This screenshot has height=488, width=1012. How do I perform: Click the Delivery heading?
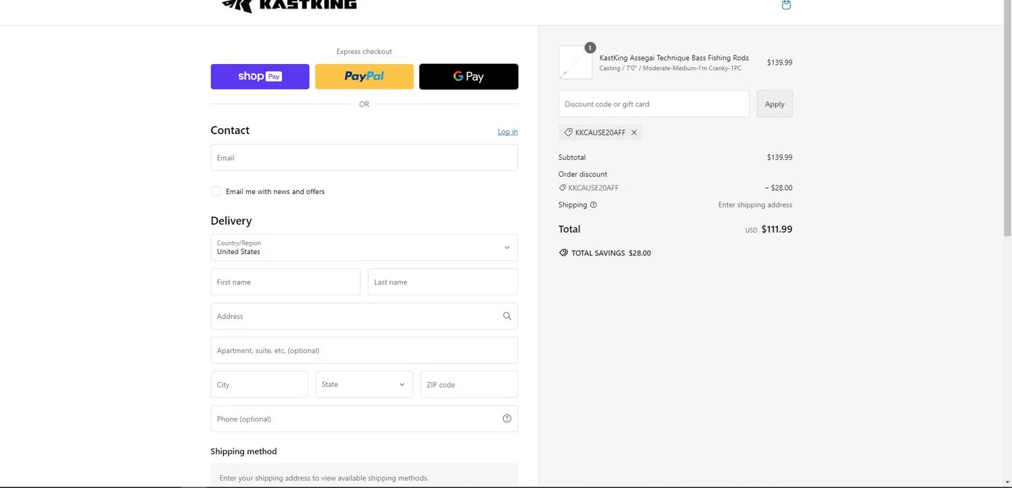coord(231,221)
